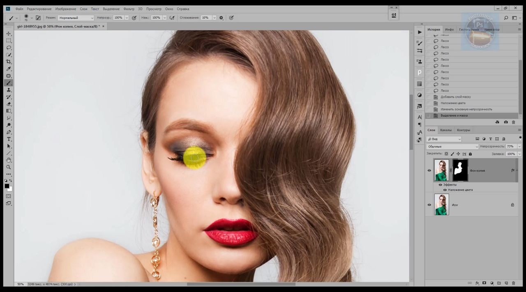526x292 pixels.
Task: Open the Наж. flow dropdown arrow
Action: click(x=164, y=18)
